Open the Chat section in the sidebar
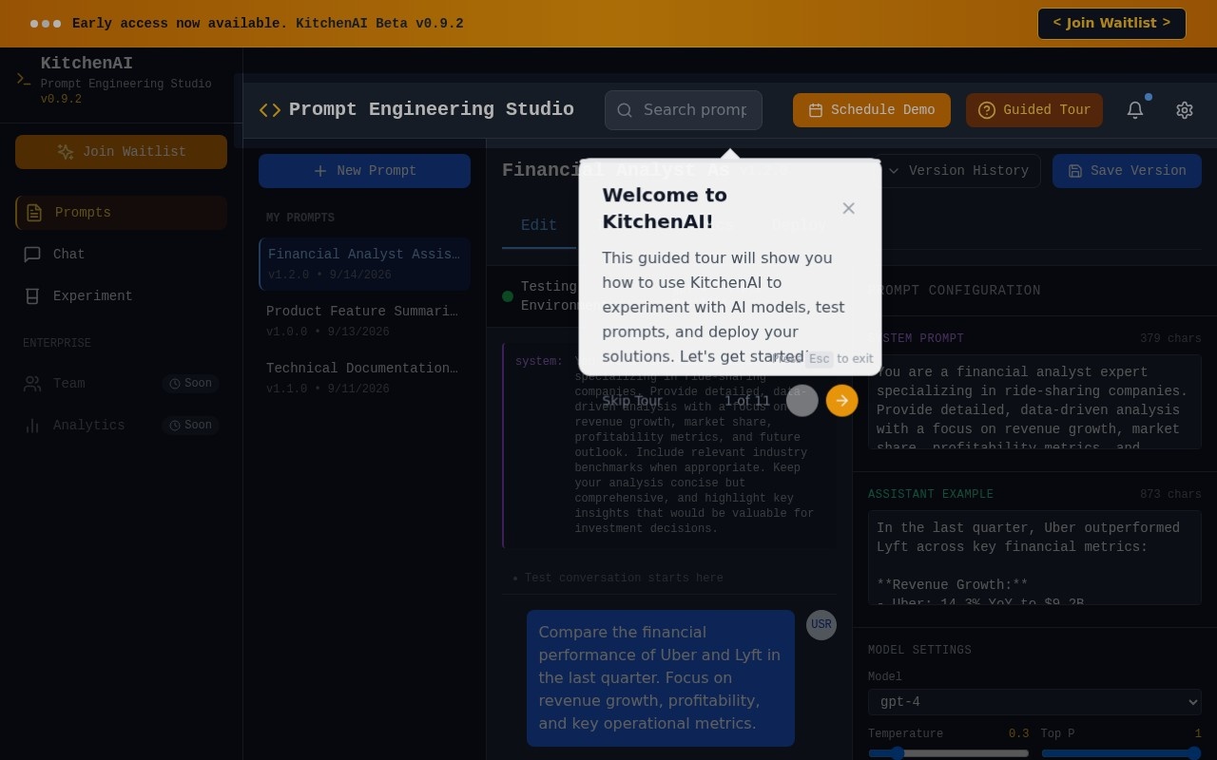The width and height of the screenshot is (1217, 760). 121,255
